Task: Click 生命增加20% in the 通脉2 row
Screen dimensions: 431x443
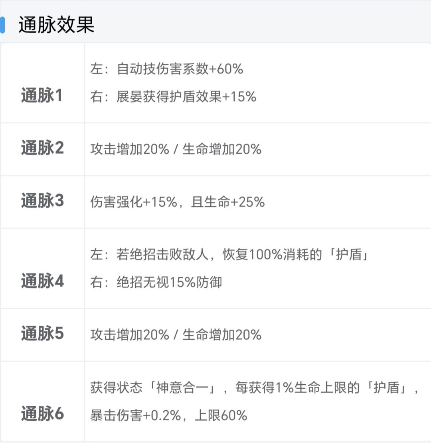Action: (222, 149)
